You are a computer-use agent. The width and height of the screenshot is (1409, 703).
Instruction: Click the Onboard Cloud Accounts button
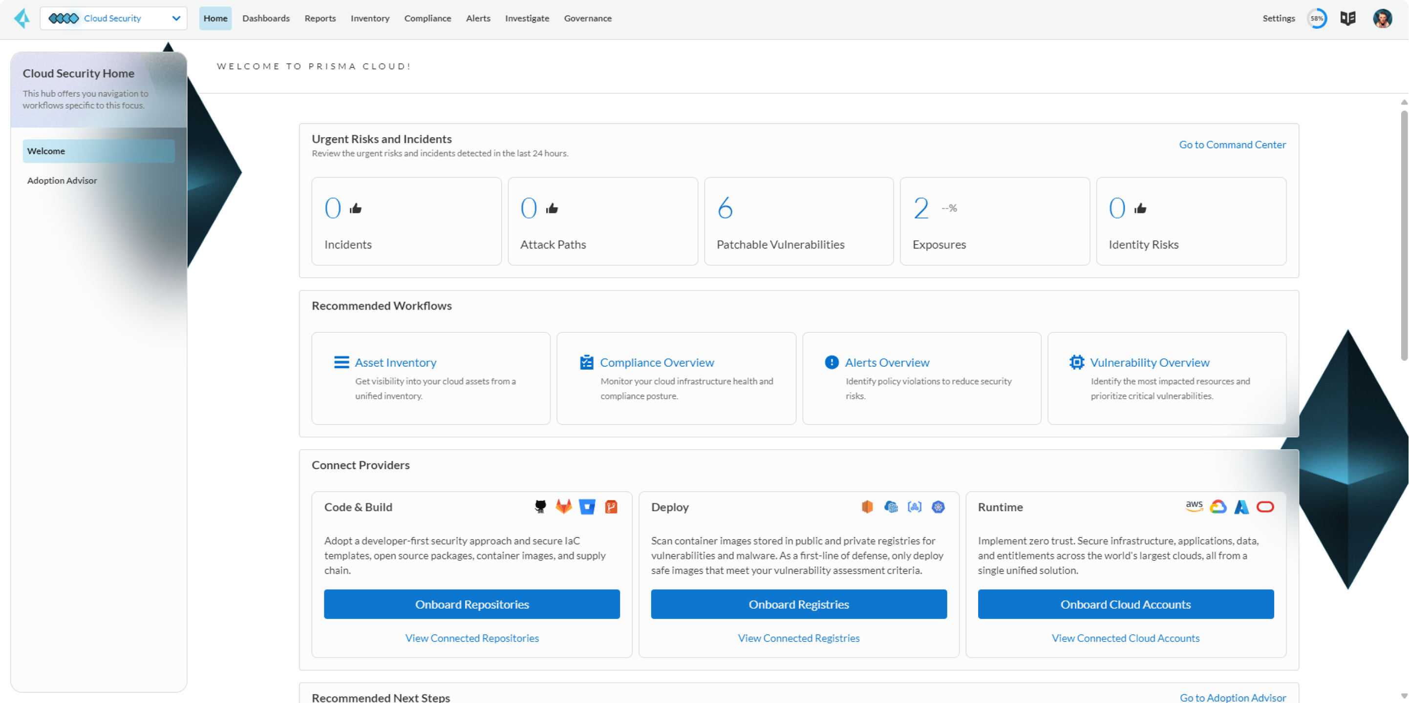click(x=1125, y=604)
